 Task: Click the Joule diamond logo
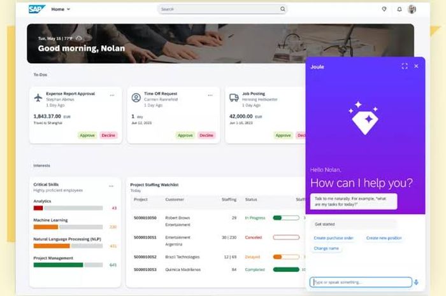coord(364,118)
